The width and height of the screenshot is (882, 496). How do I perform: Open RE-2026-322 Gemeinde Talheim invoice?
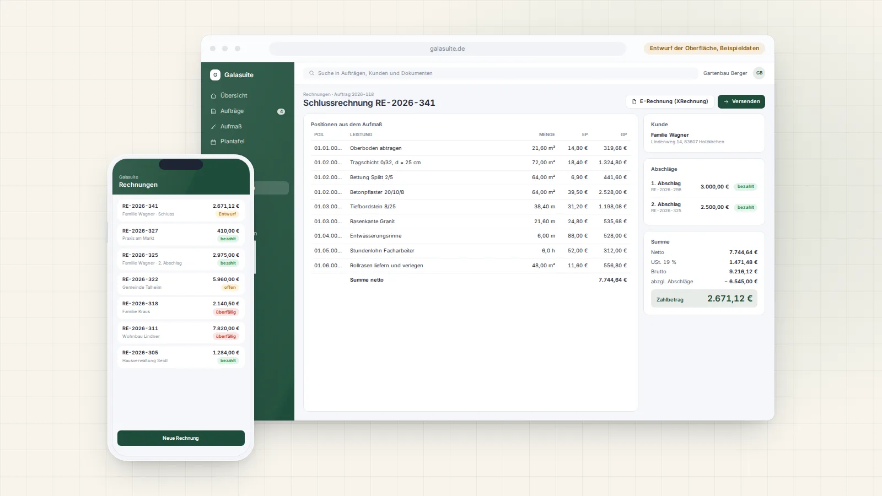pyautogui.click(x=181, y=283)
